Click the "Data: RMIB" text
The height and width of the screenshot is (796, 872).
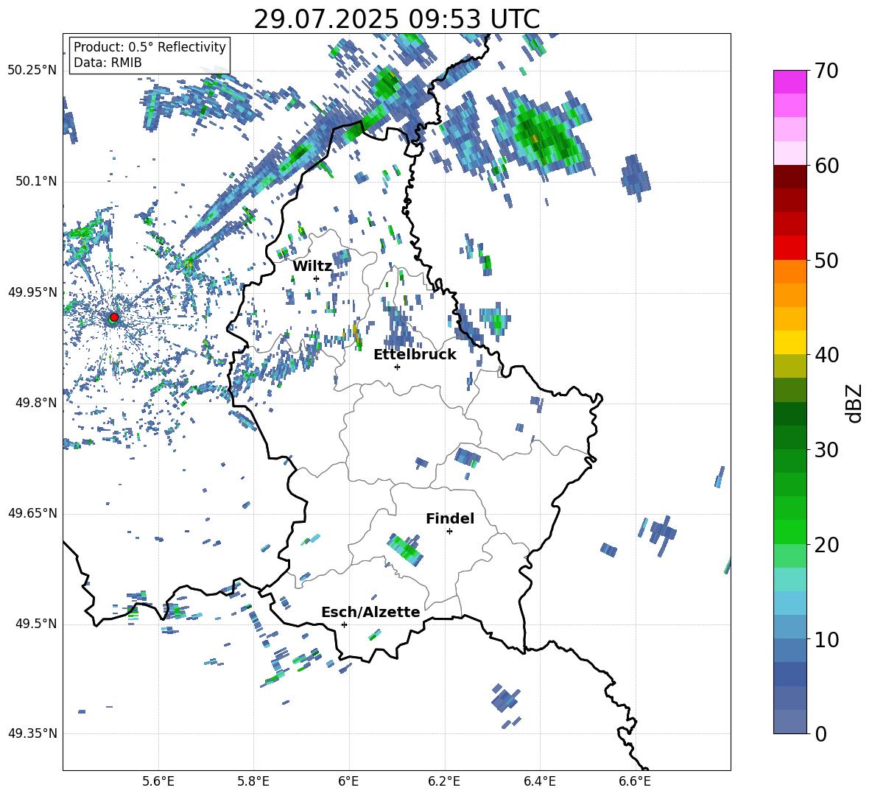click(108, 63)
